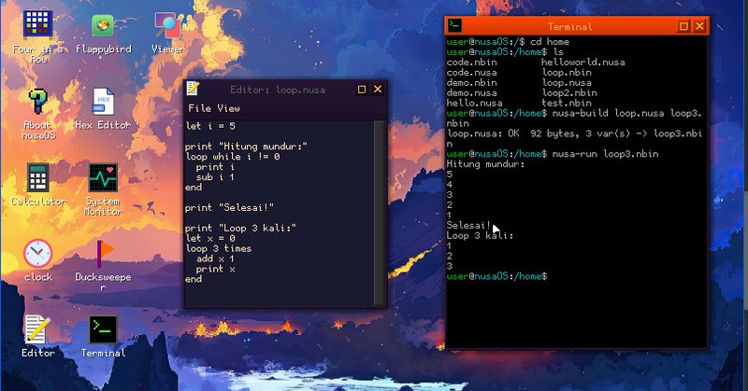Click the 'cd home' command in Terminal

(550, 41)
